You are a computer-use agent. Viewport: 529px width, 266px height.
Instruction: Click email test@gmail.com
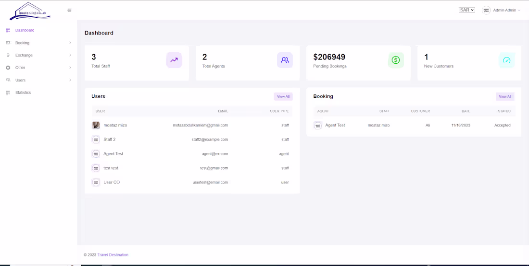pyautogui.click(x=214, y=168)
